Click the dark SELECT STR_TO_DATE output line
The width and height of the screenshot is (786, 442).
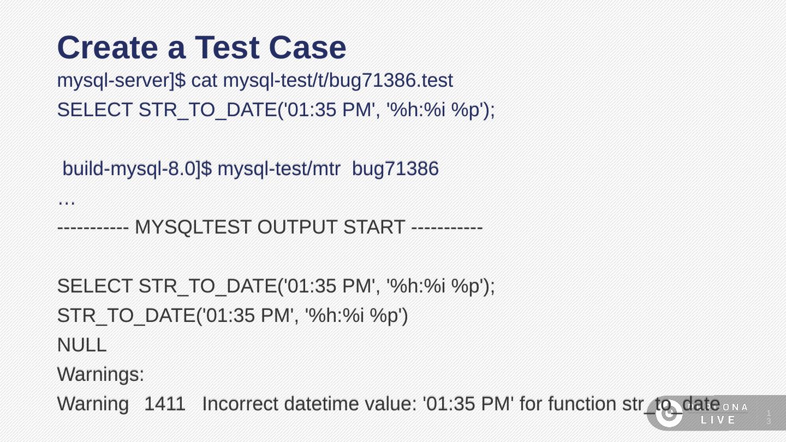(x=276, y=286)
